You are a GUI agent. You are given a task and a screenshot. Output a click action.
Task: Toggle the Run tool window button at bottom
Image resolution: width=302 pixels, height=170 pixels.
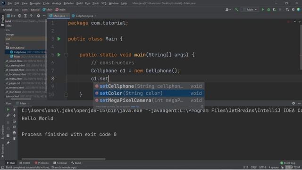pos(11,163)
